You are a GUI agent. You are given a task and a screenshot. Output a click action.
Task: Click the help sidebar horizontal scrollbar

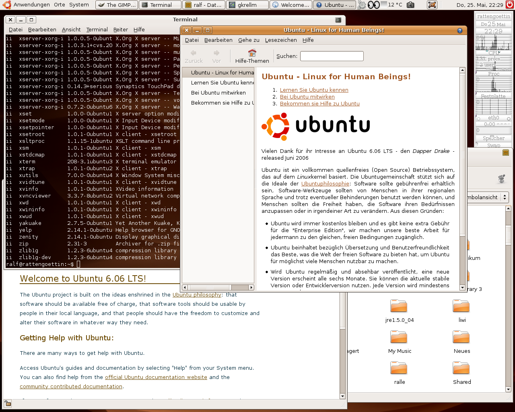click(x=218, y=287)
